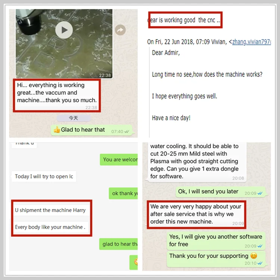Click the forward arrow beside the video

120,30
